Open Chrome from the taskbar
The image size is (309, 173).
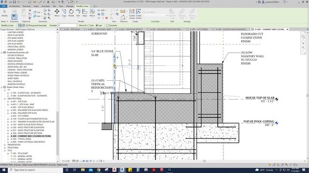point(98,170)
